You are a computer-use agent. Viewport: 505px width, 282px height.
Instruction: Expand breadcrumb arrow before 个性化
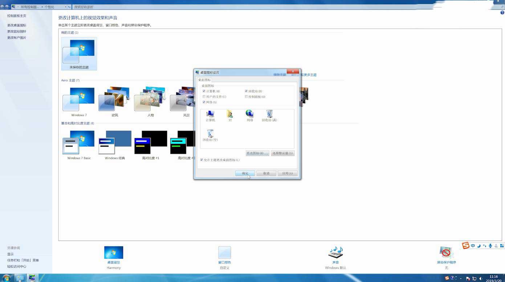coord(42,7)
